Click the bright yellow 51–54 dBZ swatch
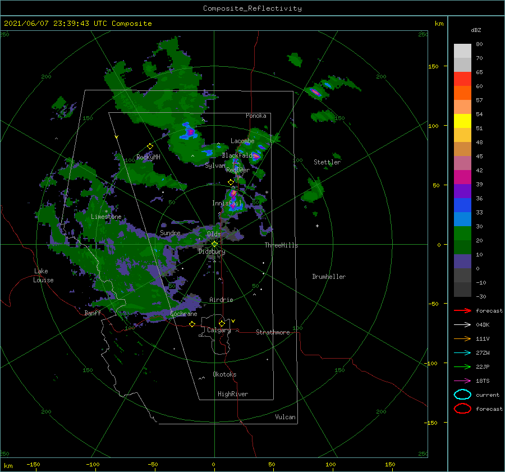The width and height of the screenshot is (505, 472). coord(462,121)
